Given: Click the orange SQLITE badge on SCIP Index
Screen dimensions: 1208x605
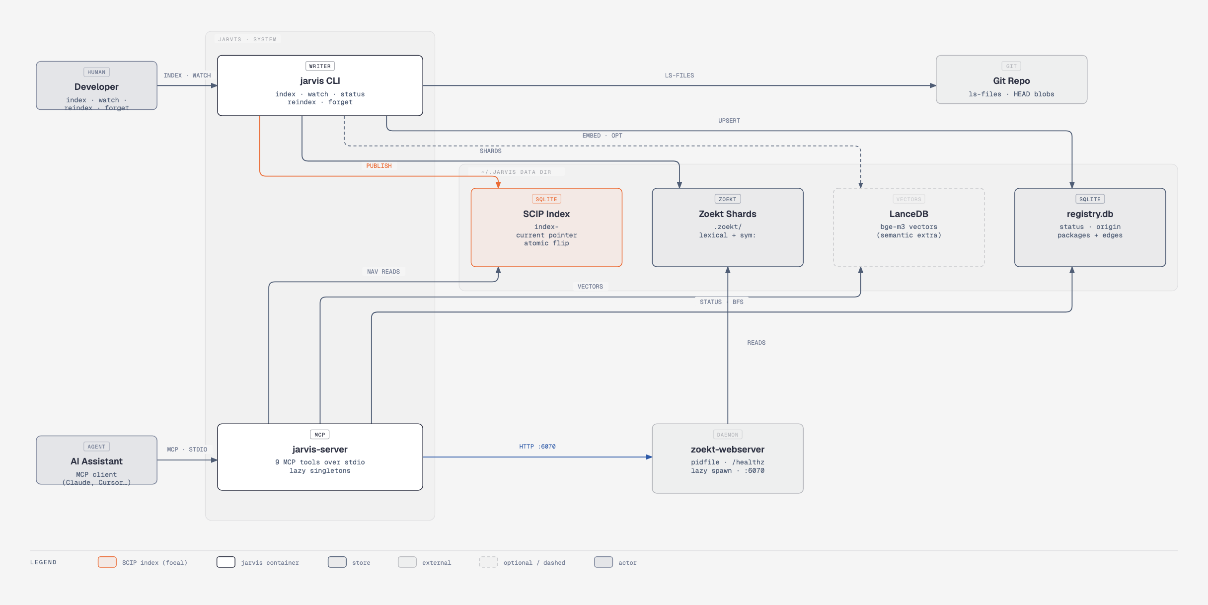Looking at the screenshot, I should click(546, 199).
